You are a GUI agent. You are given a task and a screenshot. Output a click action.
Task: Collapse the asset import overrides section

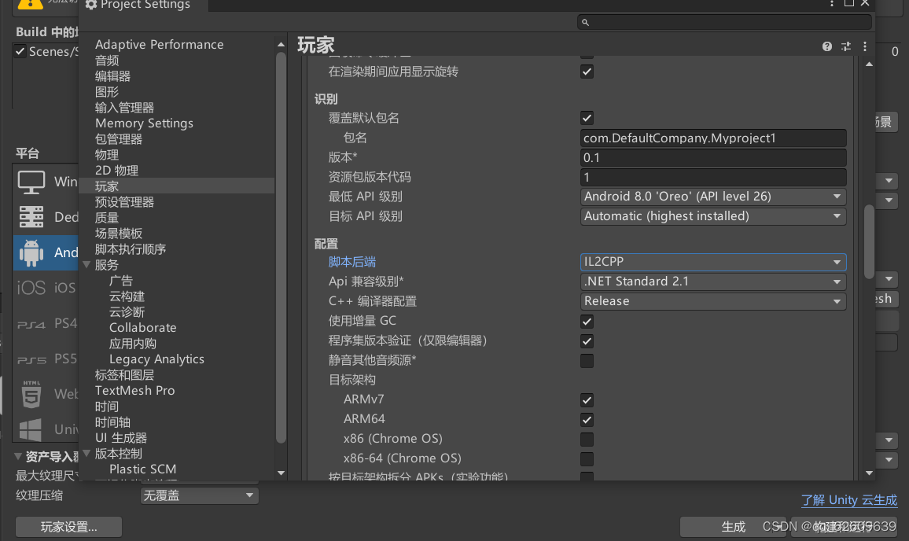point(18,456)
